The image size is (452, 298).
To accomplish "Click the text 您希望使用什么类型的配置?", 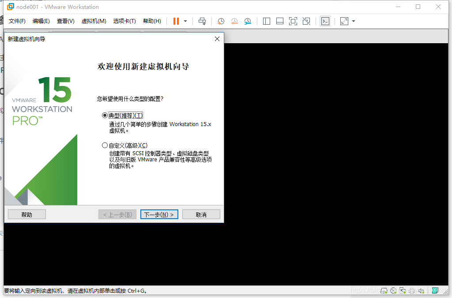I will [x=130, y=99].
